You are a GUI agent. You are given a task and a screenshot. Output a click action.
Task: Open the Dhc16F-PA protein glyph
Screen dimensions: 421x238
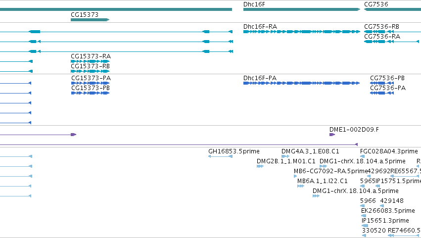(301, 83)
